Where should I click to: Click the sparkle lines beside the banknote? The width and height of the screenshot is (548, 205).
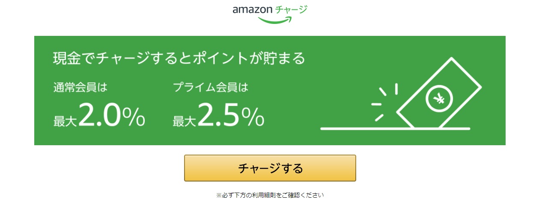(384, 102)
